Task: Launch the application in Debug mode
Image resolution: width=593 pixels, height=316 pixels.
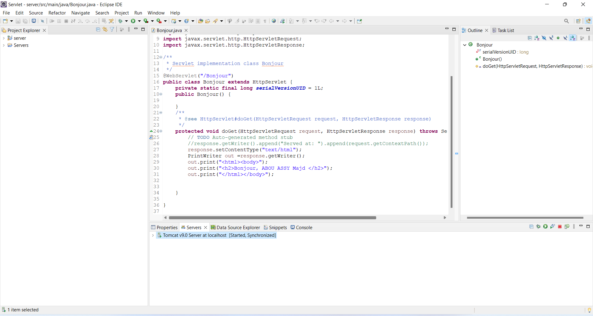Action: [121, 21]
